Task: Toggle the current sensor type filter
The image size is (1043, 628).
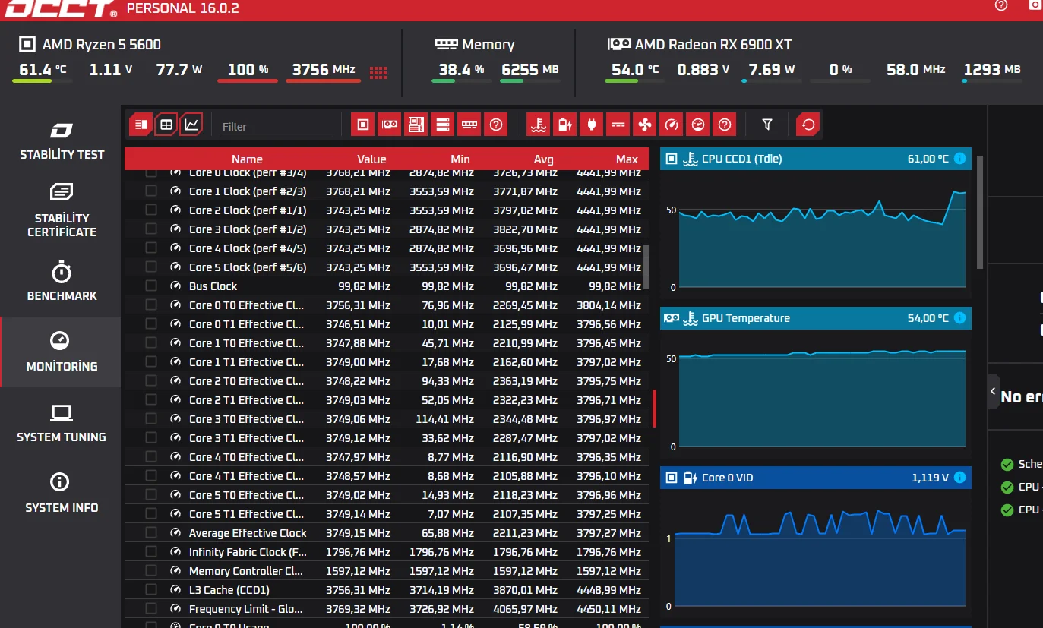Action: pos(618,124)
